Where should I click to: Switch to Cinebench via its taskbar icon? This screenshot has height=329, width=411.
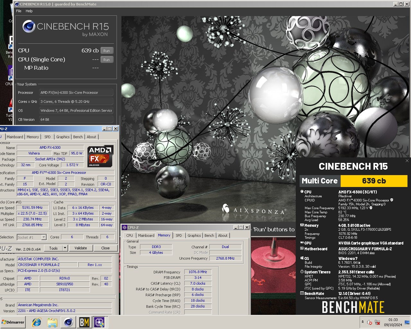(68, 322)
